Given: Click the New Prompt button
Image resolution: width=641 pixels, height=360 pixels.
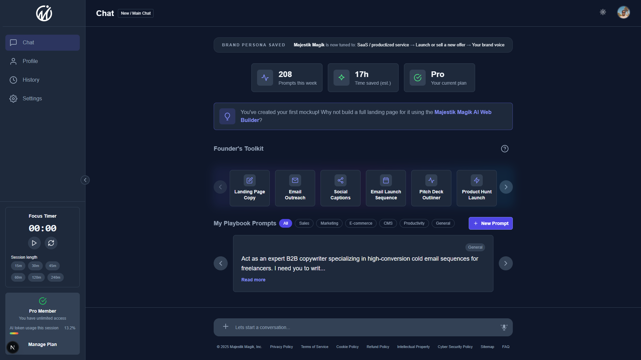Looking at the screenshot, I should point(490,223).
